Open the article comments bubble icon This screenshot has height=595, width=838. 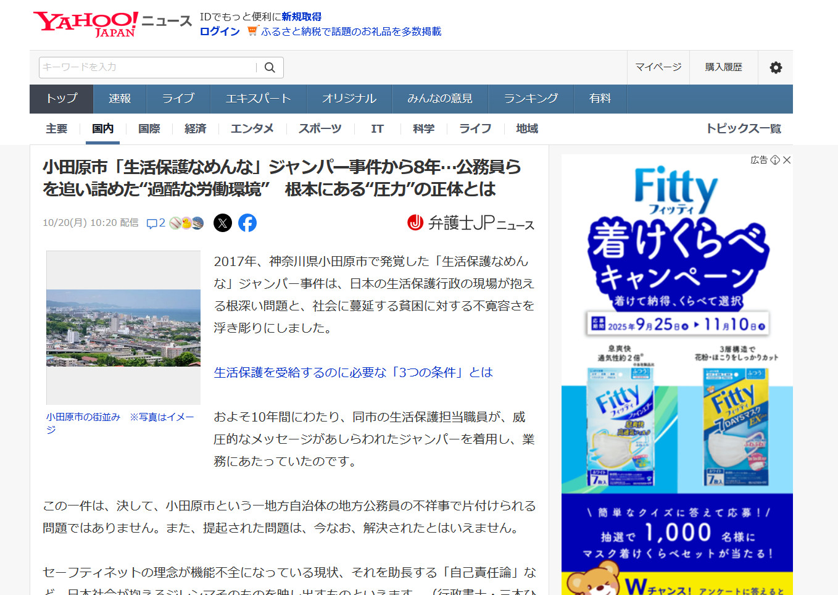pos(152,223)
